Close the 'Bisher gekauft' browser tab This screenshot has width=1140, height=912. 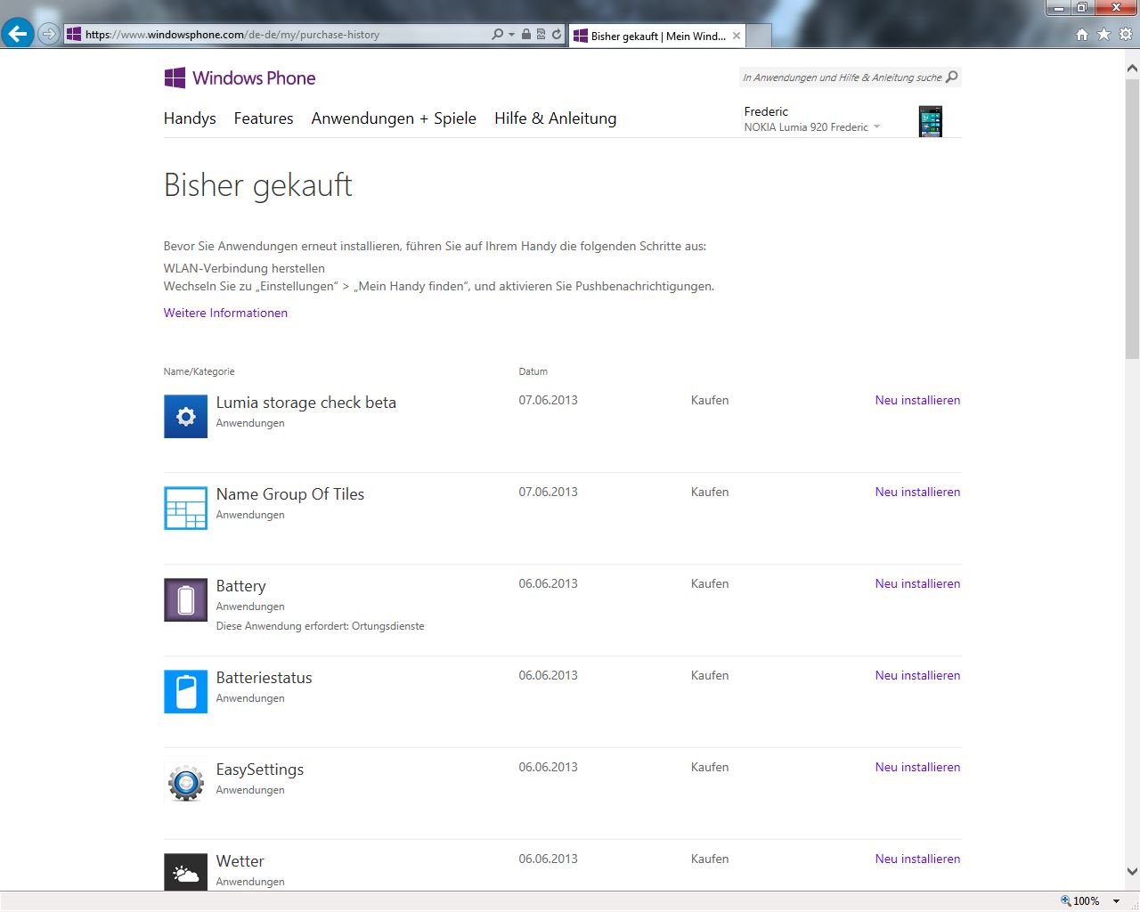click(x=737, y=36)
